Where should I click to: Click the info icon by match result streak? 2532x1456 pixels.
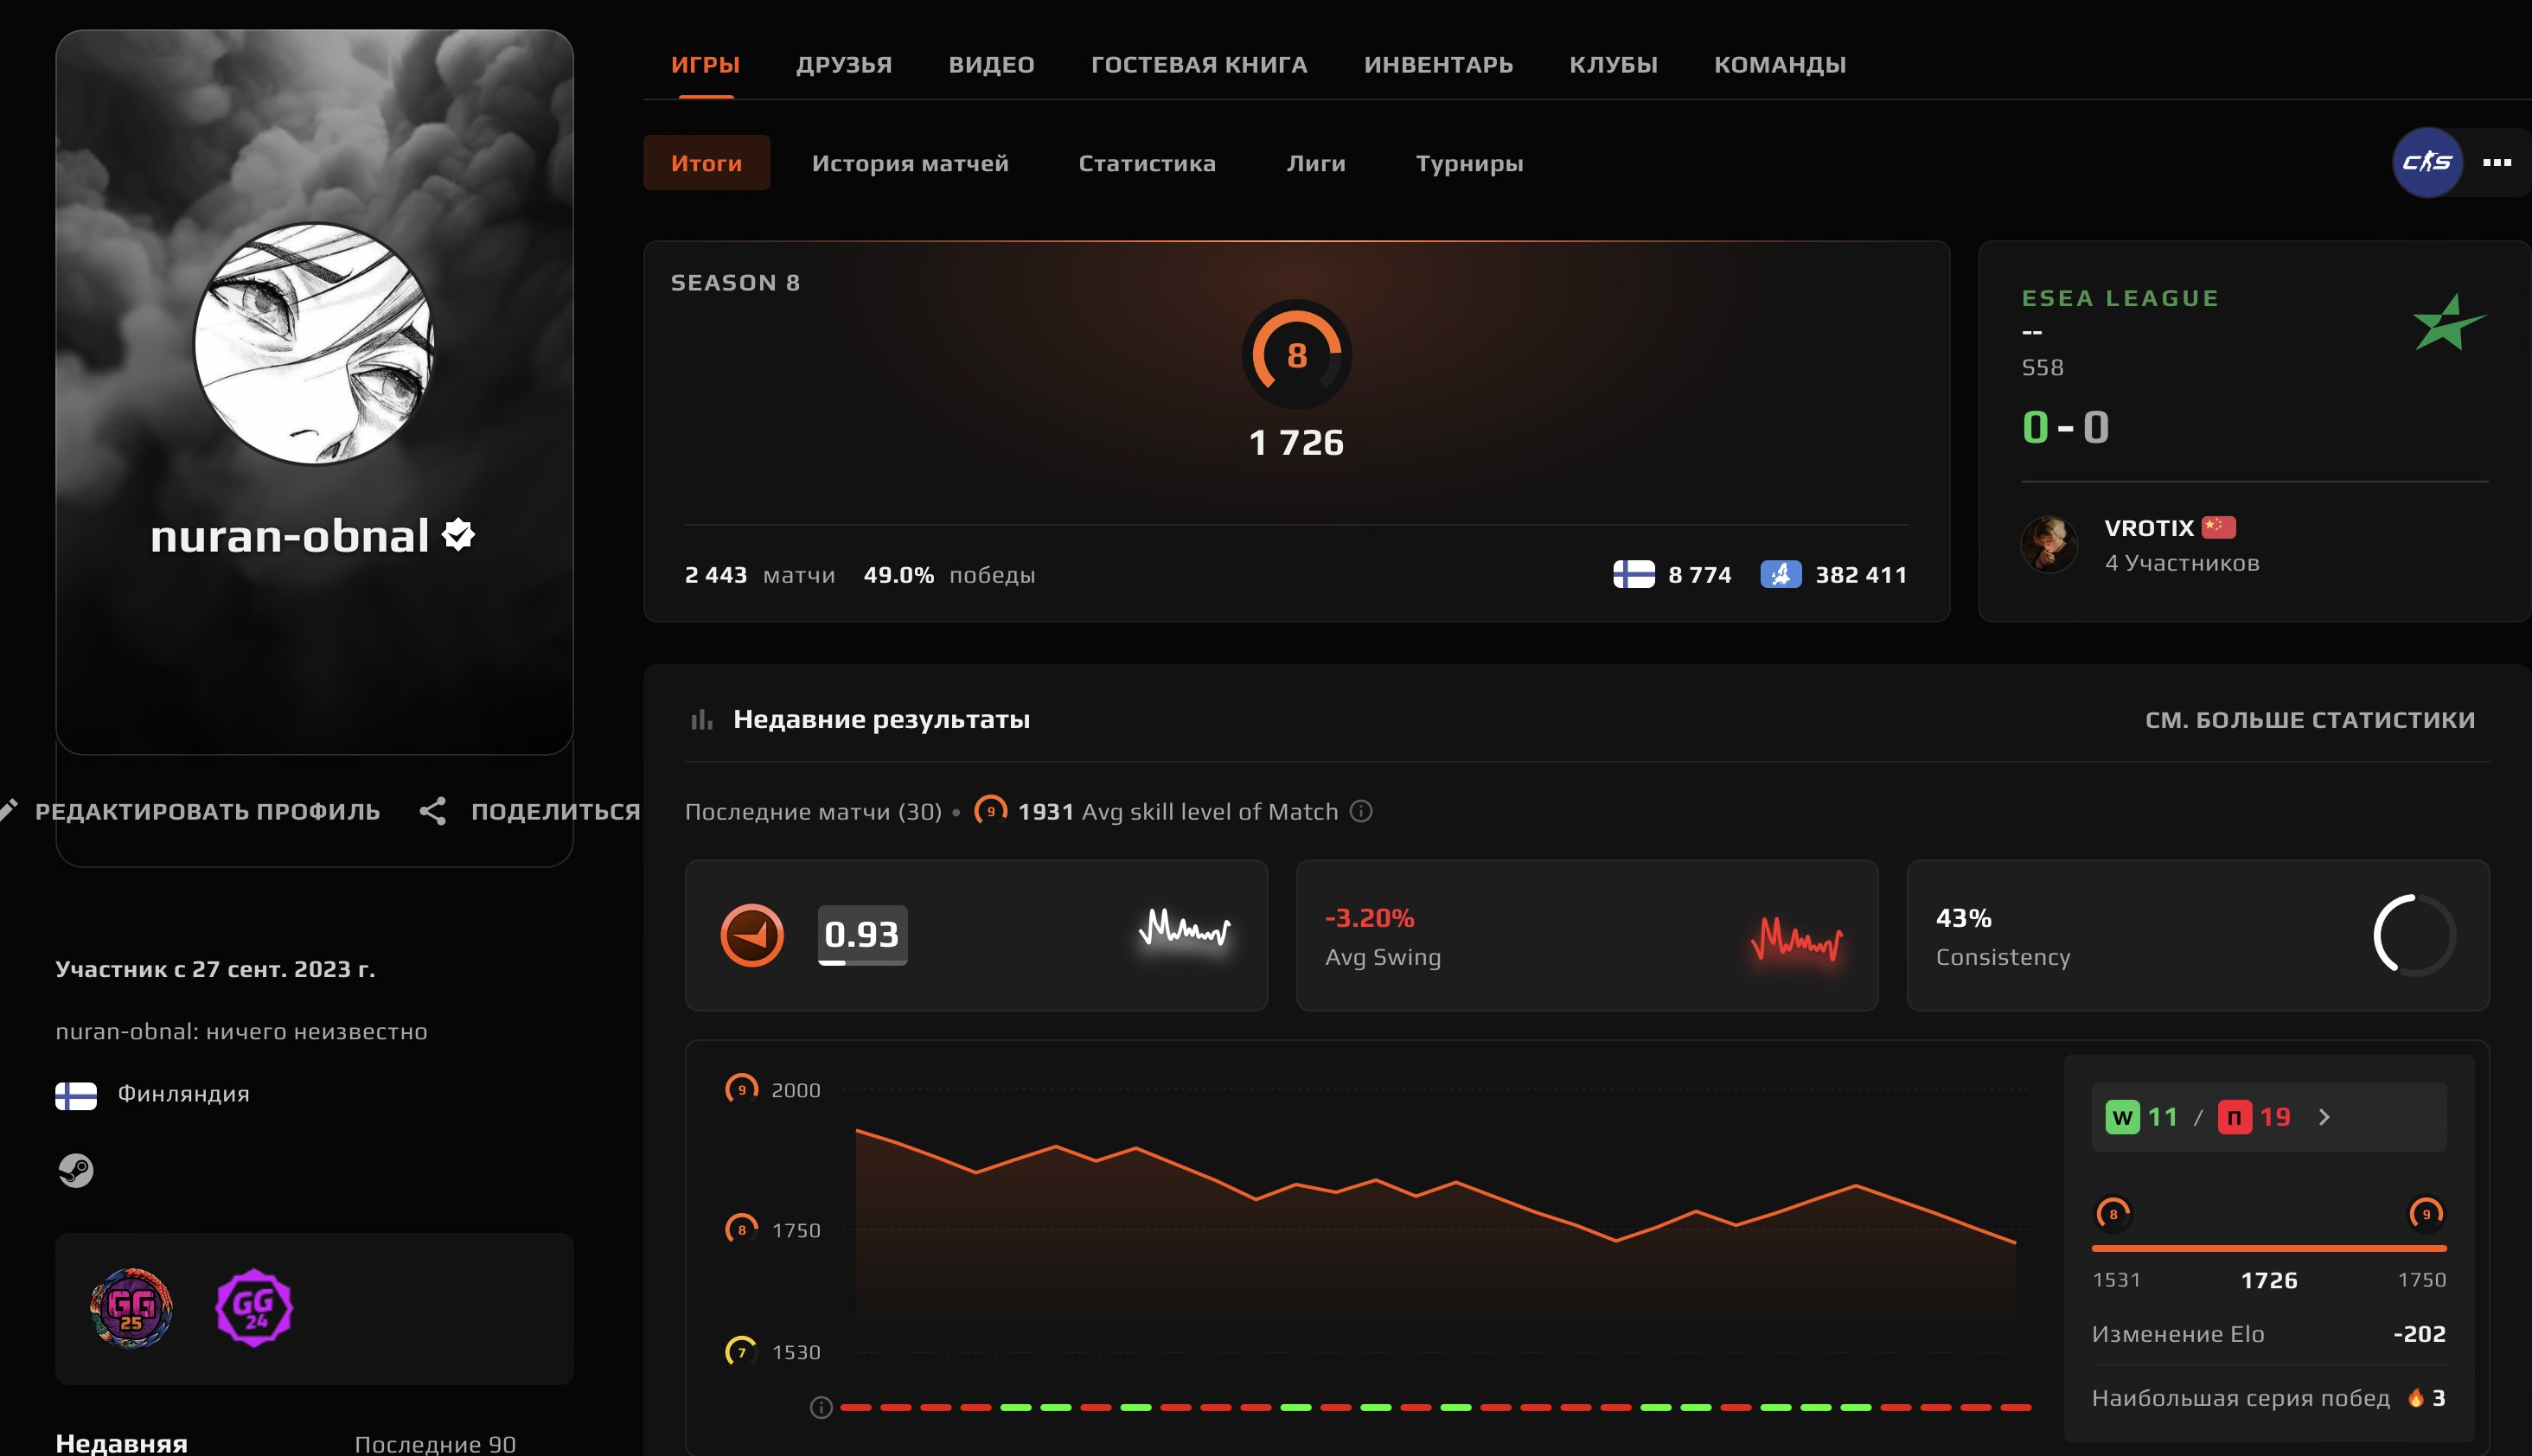tap(820, 1408)
